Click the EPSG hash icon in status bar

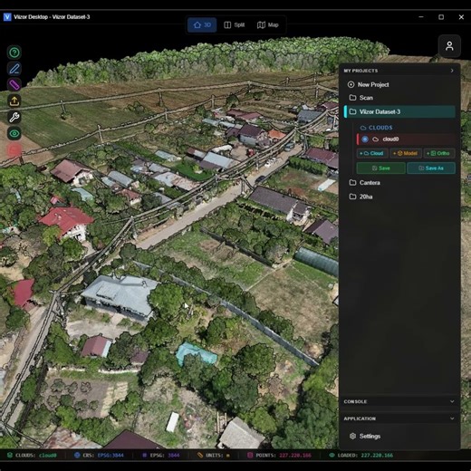(x=144, y=456)
